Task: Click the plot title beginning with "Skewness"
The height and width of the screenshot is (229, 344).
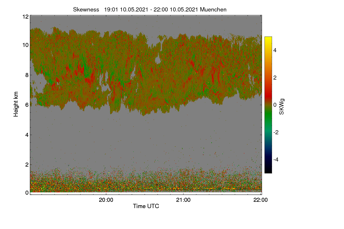Action: click(150, 9)
